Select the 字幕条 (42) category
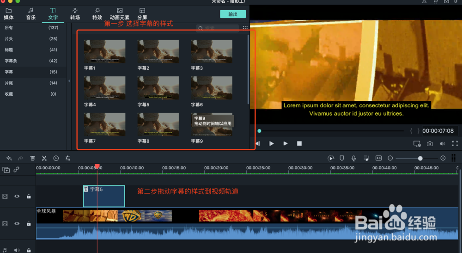The height and width of the screenshot is (253, 462). (x=33, y=61)
